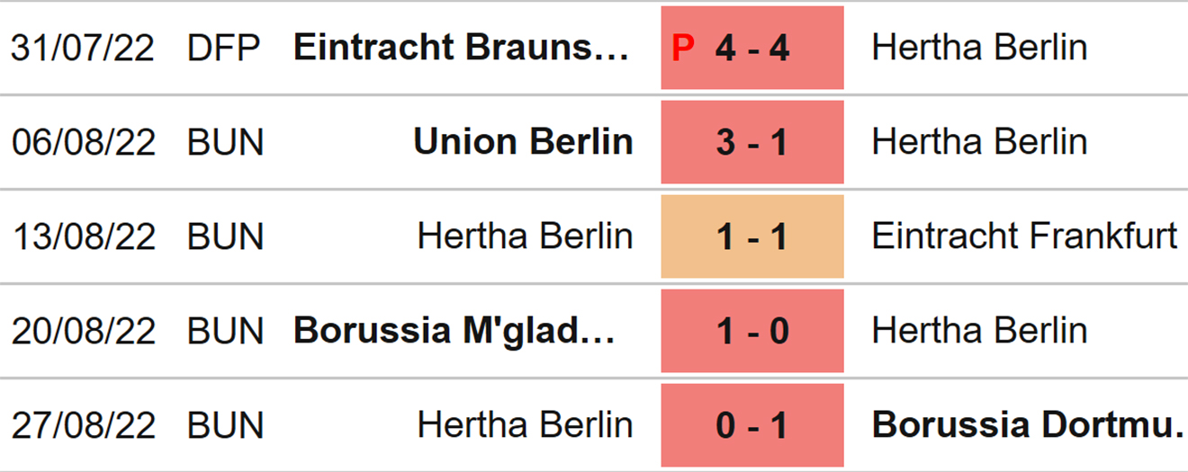Select the DFP competition label
The width and height of the screenshot is (1188, 472).
click(x=224, y=49)
